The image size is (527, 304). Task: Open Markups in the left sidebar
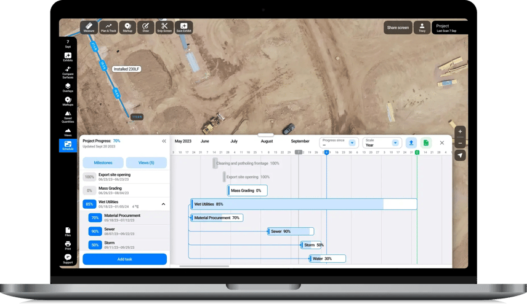(68, 101)
